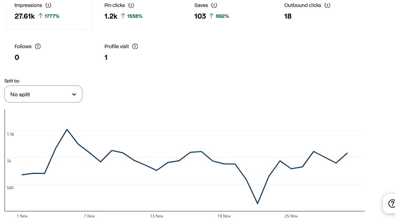Select the Saves metric label
395x221 pixels.
pos(201,5)
